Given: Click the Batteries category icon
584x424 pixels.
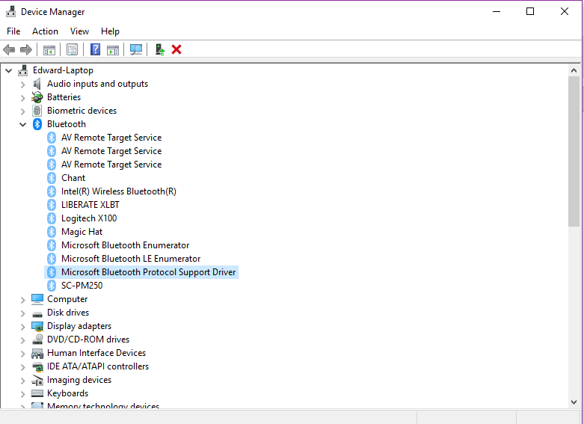Looking at the screenshot, I should [x=37, y=97].
